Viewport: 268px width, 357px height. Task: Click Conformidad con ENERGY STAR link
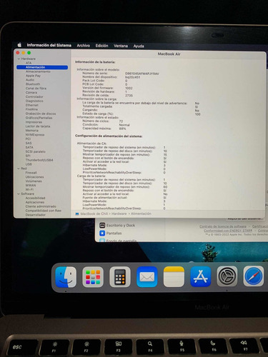(x=228, y=231)
